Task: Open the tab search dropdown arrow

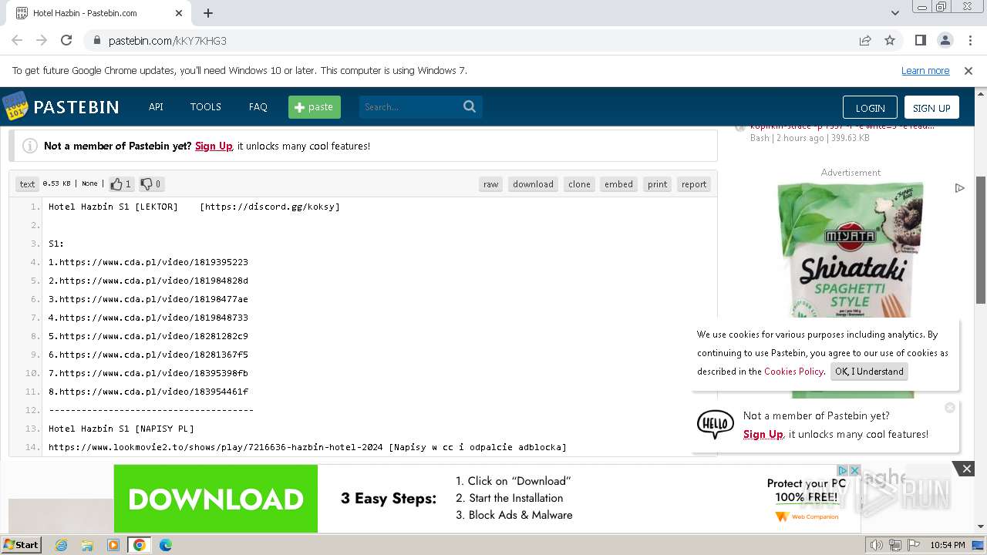Action: click(x=894, y=13)
